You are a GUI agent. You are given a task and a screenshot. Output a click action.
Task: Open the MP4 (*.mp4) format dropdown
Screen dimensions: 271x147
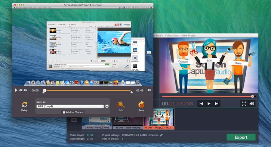click(70, 106)
